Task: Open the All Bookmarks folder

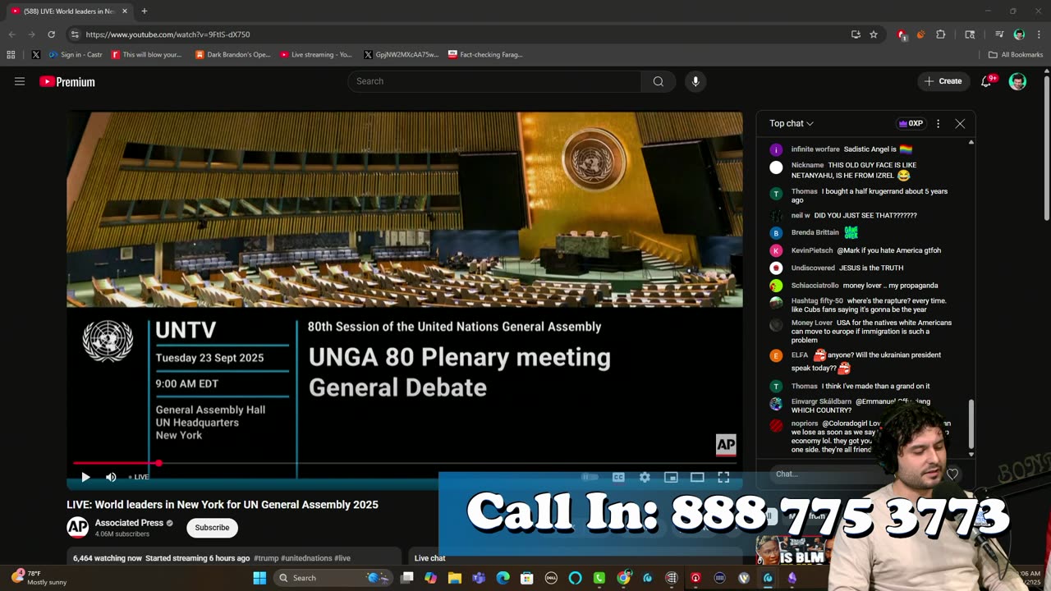Action: (1016, 55)
